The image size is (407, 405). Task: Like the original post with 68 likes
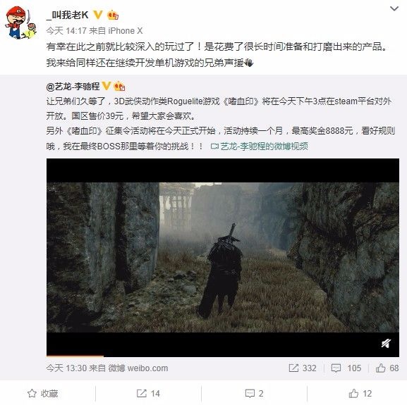click(387, 368)
